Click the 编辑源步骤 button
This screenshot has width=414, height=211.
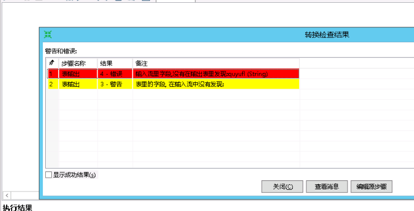(371, 187)
